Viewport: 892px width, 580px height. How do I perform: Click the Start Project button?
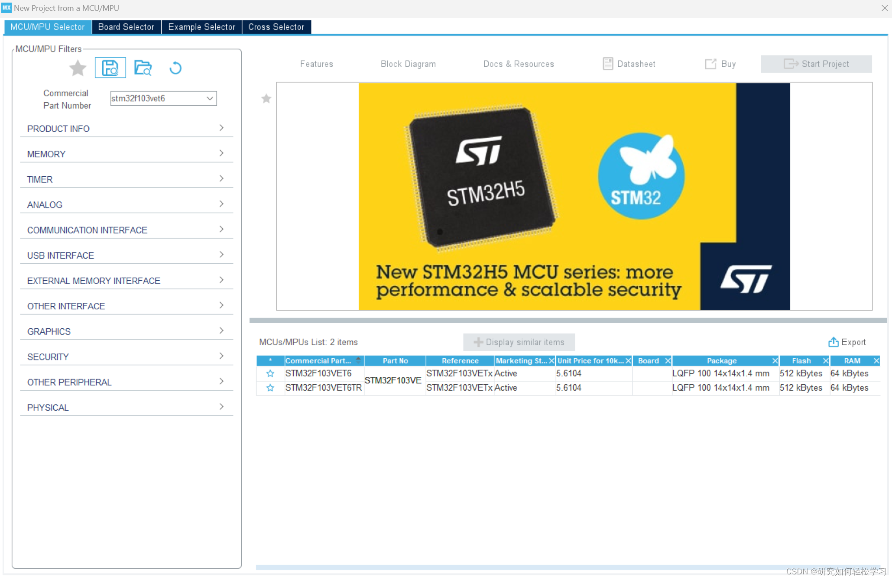(x=816, y=64)
